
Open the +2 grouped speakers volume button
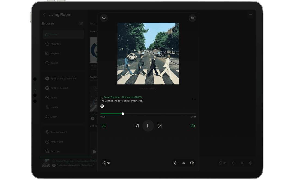[x=106, y=163]
